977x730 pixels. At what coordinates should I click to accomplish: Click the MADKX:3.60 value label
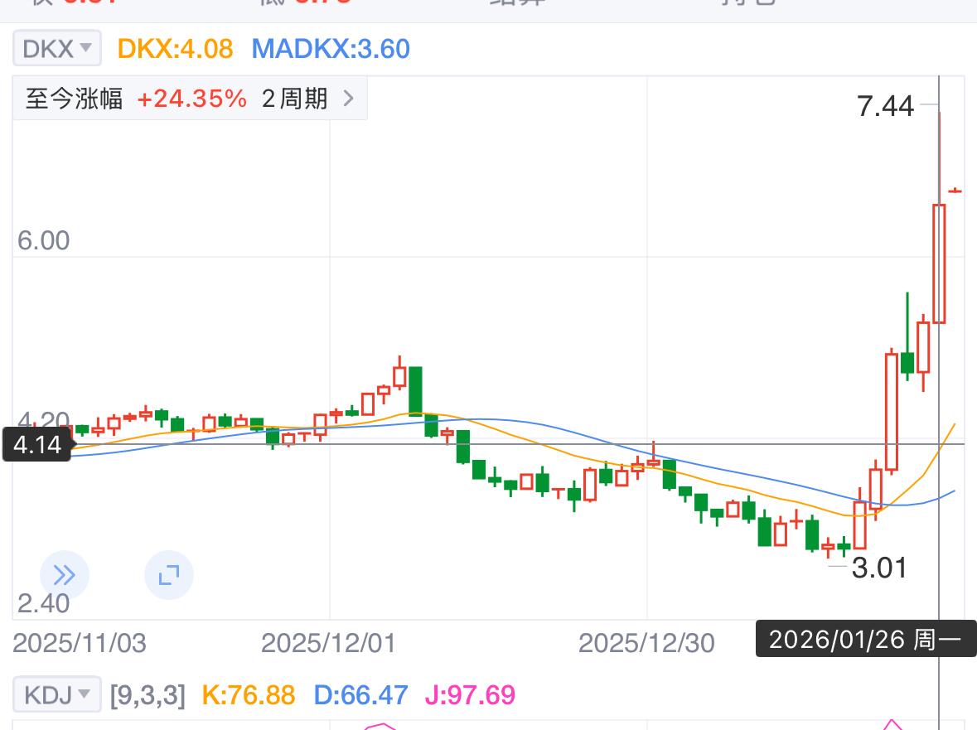click(331, 49)
